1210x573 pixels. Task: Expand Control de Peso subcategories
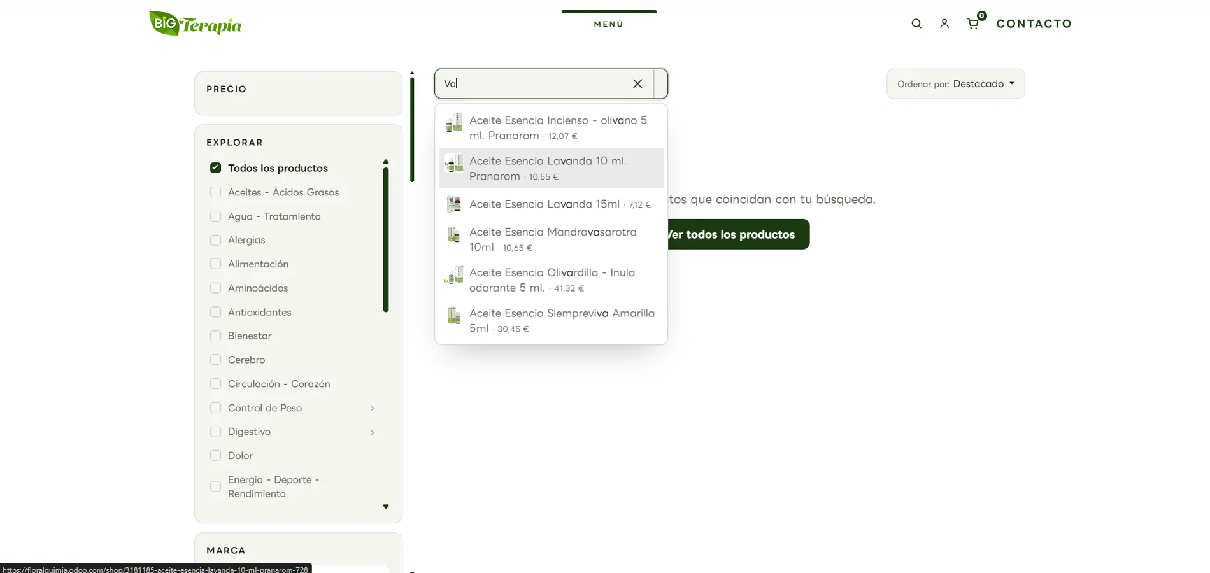tap(373, 408)
